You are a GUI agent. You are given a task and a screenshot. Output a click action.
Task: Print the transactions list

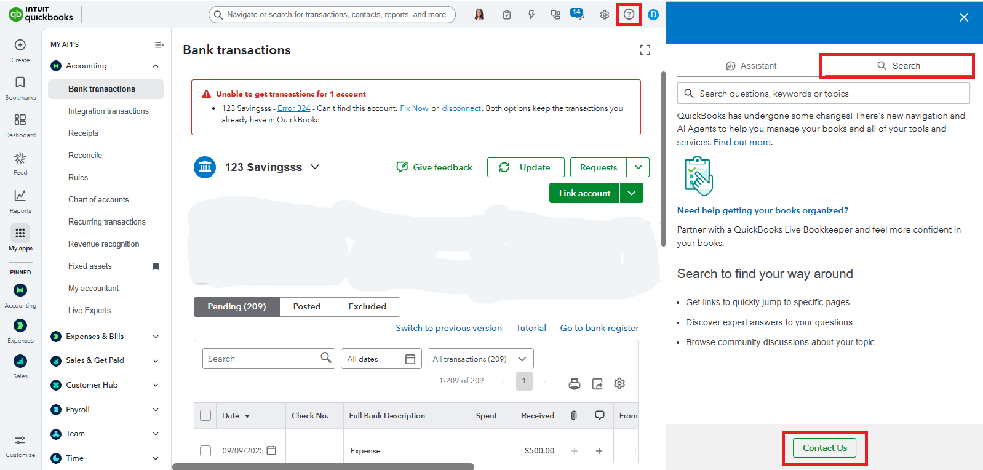[x=575, y=384]
